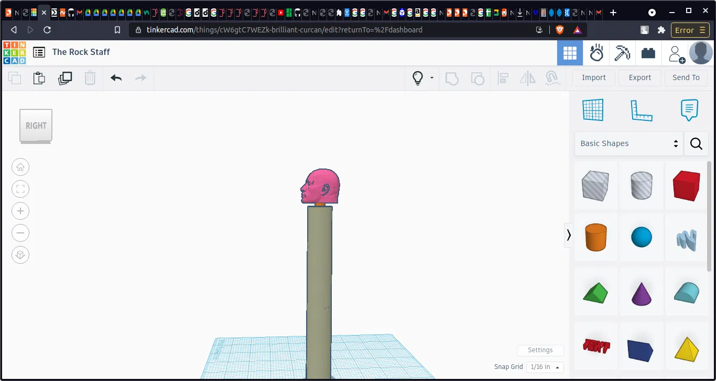This screenshot has height=381, width=716.
Task: Pick the Box hole shape
Action: [595, 185]
